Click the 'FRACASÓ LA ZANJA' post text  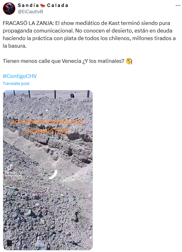[28, 23]
